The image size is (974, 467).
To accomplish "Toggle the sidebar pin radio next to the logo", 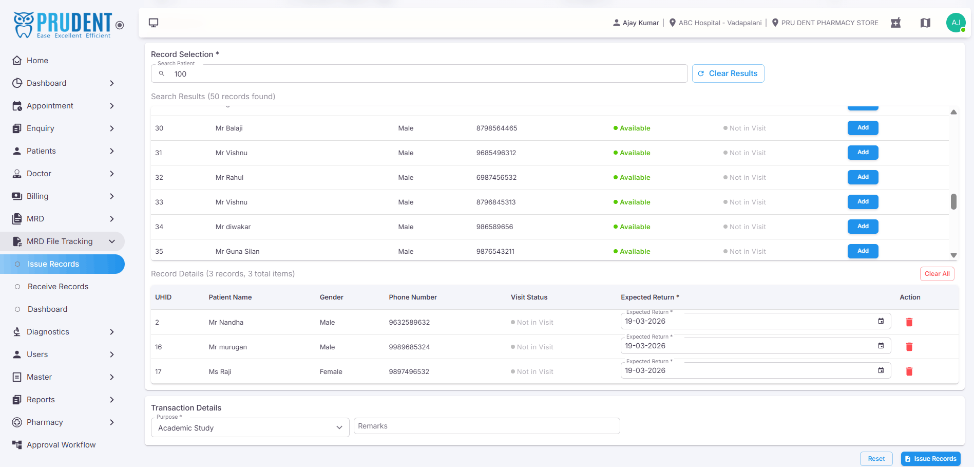I will pos(120,25).
